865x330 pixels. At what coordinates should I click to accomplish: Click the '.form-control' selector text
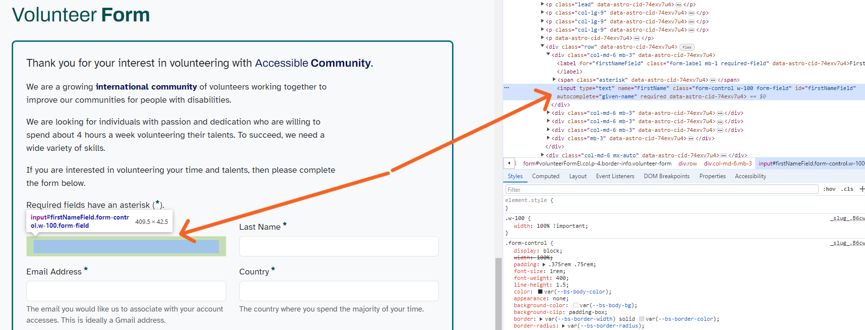click(x=526, y=243)
